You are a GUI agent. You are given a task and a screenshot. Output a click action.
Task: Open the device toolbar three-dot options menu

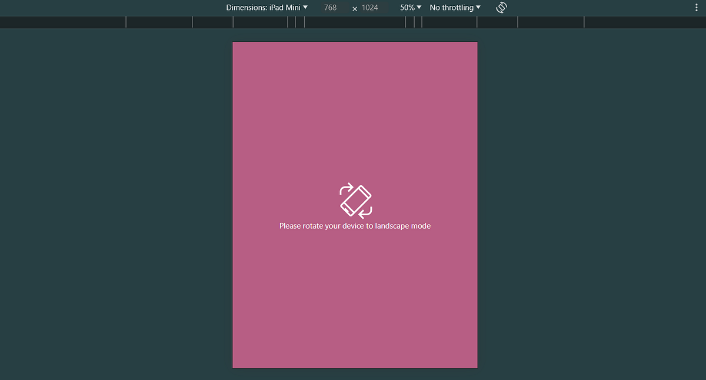(696, 8)
